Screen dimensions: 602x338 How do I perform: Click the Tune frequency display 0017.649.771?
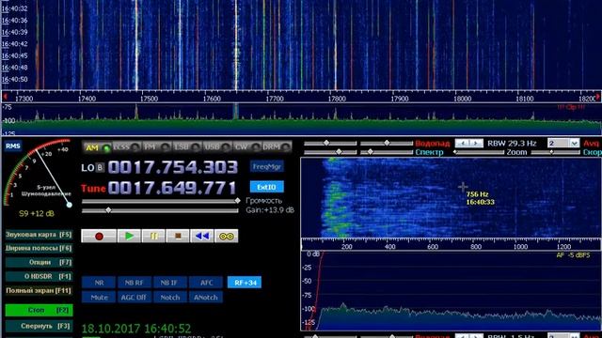coord(172,188)
